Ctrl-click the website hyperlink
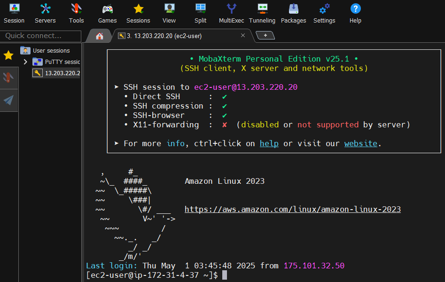Viewport: 445px width, 282px height. (x=360, y=143)
